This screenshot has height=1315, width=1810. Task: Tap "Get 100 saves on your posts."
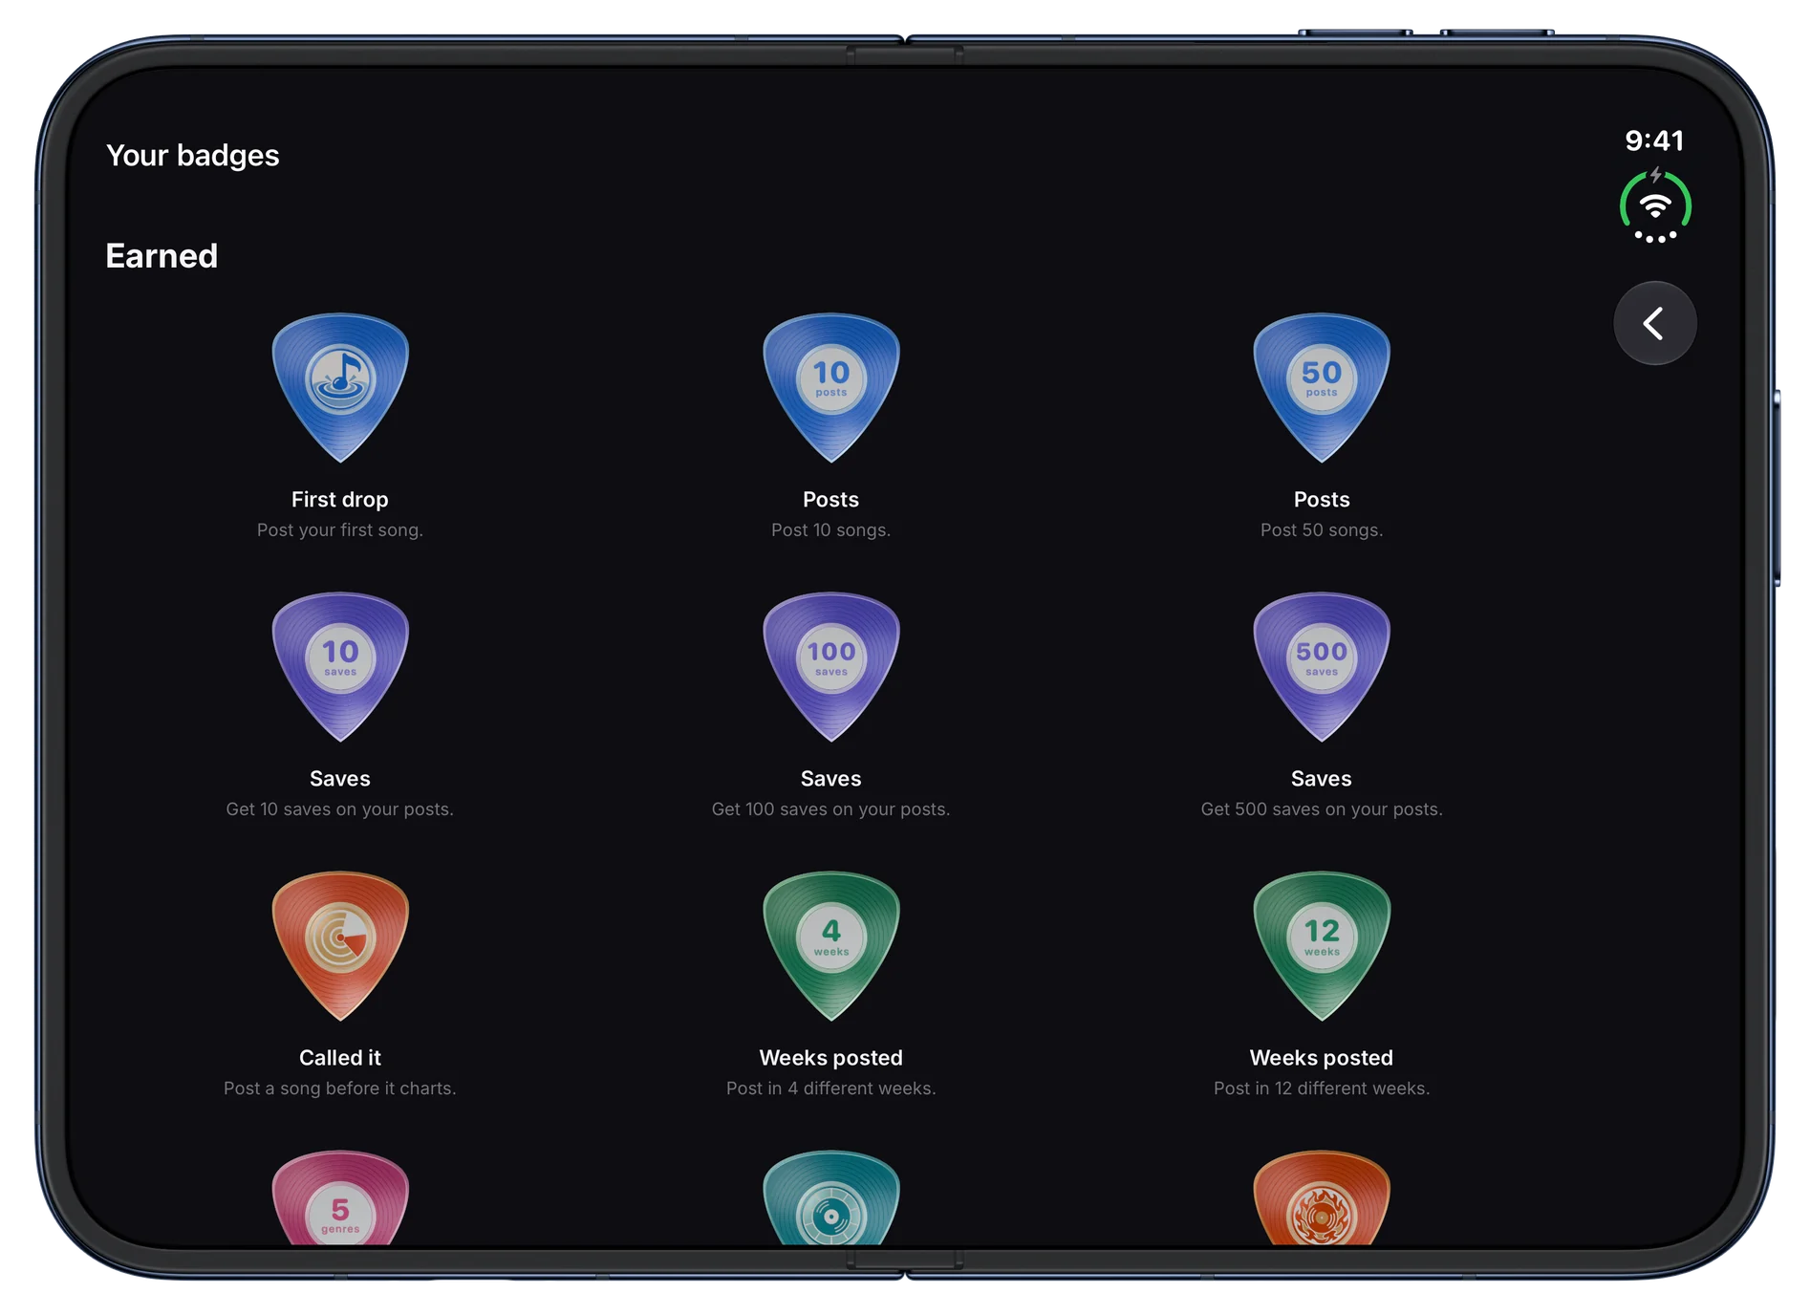831,809
